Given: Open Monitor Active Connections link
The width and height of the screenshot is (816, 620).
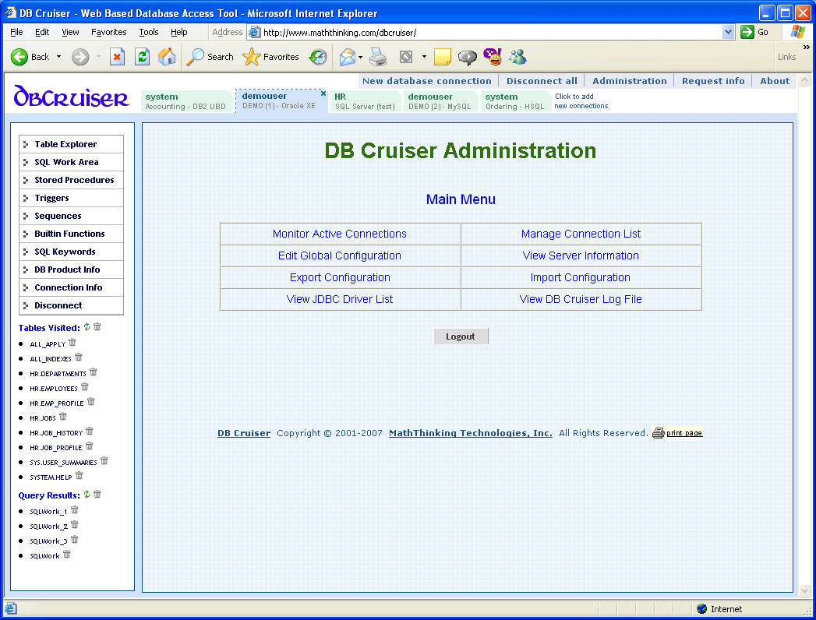Looking at the screenshot, I should click(339, 234).
